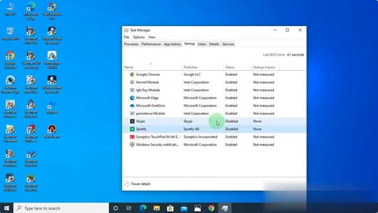
Task: Click the Windows Security shield icon
Action: [x=132, y=144]
